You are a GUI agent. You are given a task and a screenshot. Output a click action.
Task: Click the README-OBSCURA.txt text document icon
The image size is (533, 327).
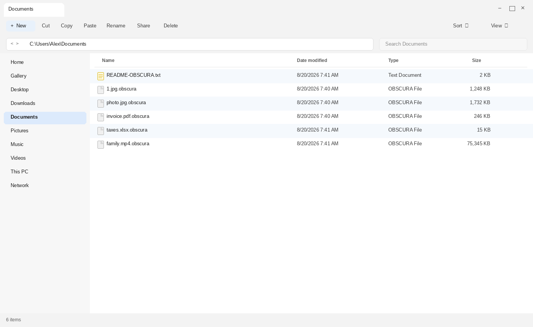101,76
